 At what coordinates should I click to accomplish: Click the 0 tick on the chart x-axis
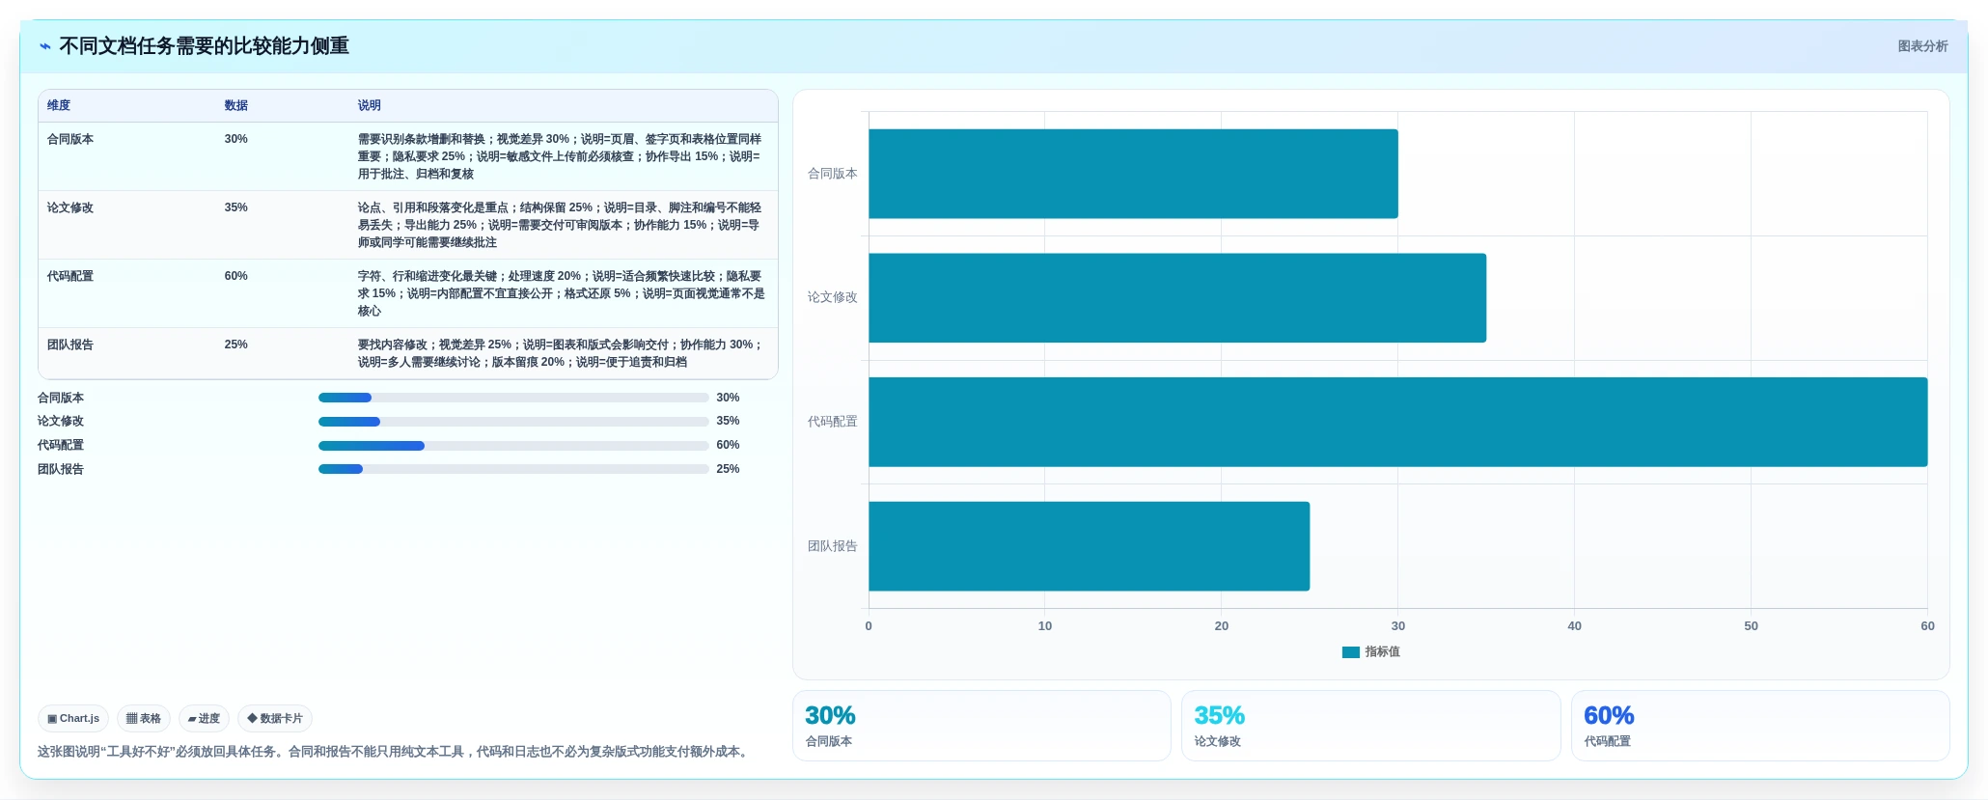point(869,626)
